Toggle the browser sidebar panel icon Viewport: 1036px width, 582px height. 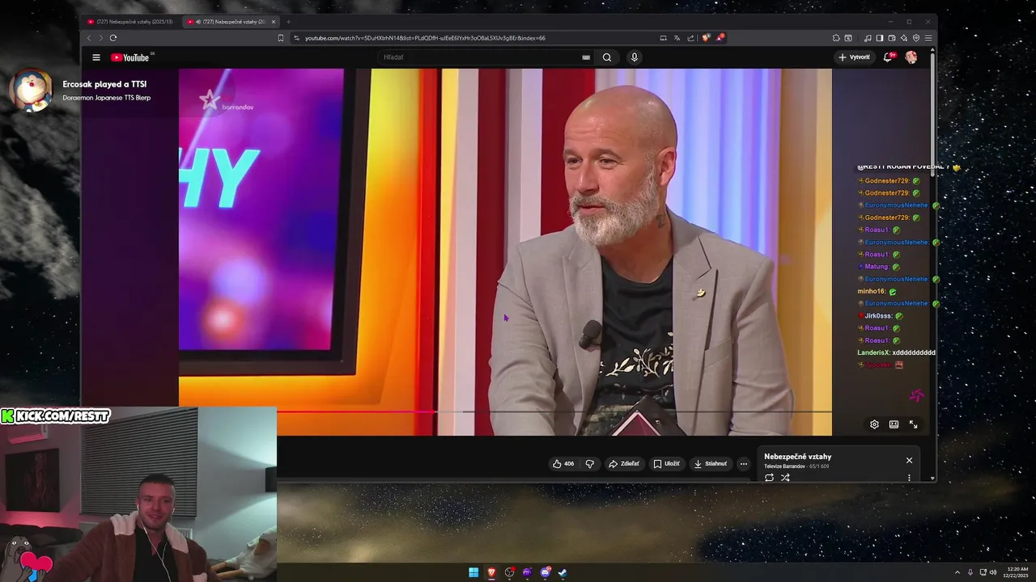pyautogui.click(x=880, y=38)
